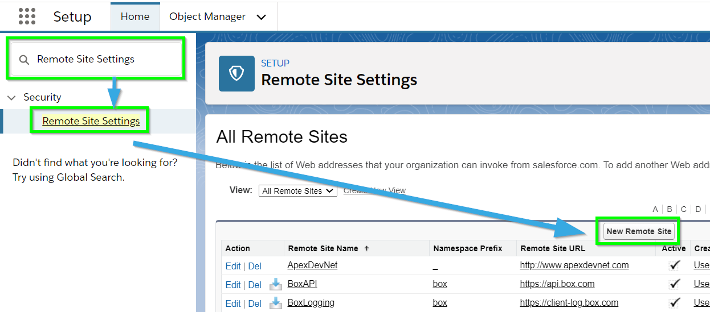Edit the BoxLogging remote site
The width and height of the screenshot is (710, 312).
pyautogui.click(x=233, y=303)
